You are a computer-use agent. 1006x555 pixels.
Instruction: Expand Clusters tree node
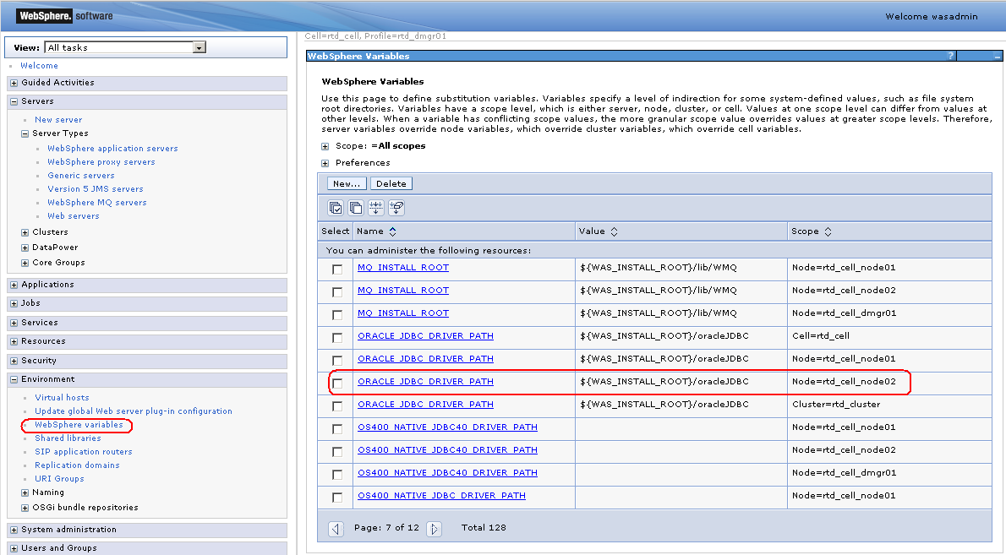[25, 232]
